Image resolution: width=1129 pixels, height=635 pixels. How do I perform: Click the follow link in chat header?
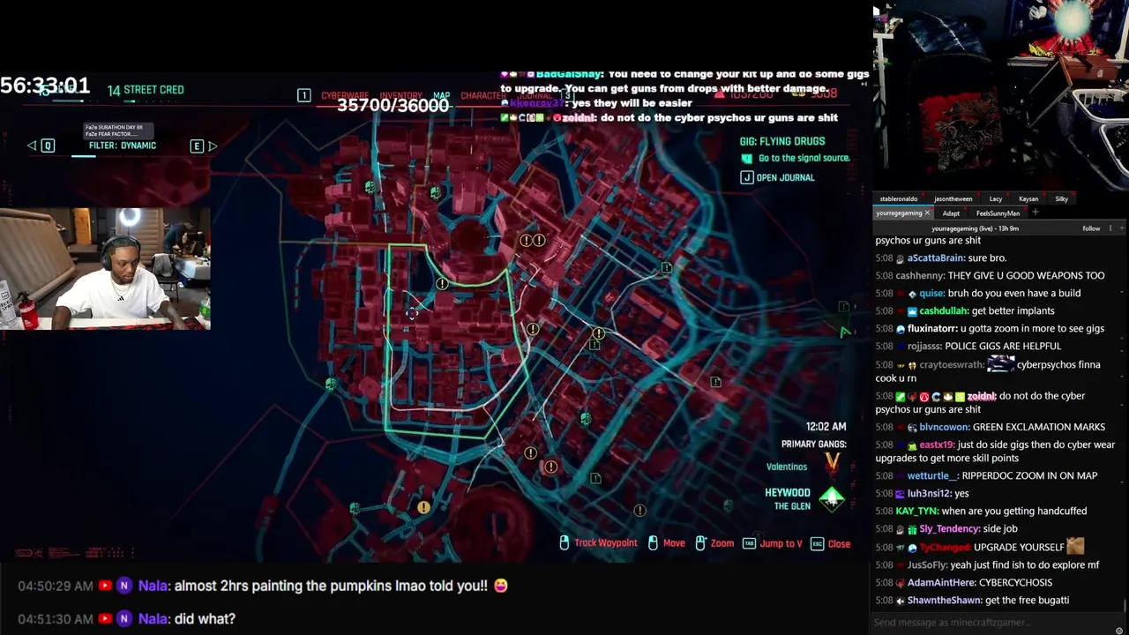pyautogui.click(x=1091, y=228)
